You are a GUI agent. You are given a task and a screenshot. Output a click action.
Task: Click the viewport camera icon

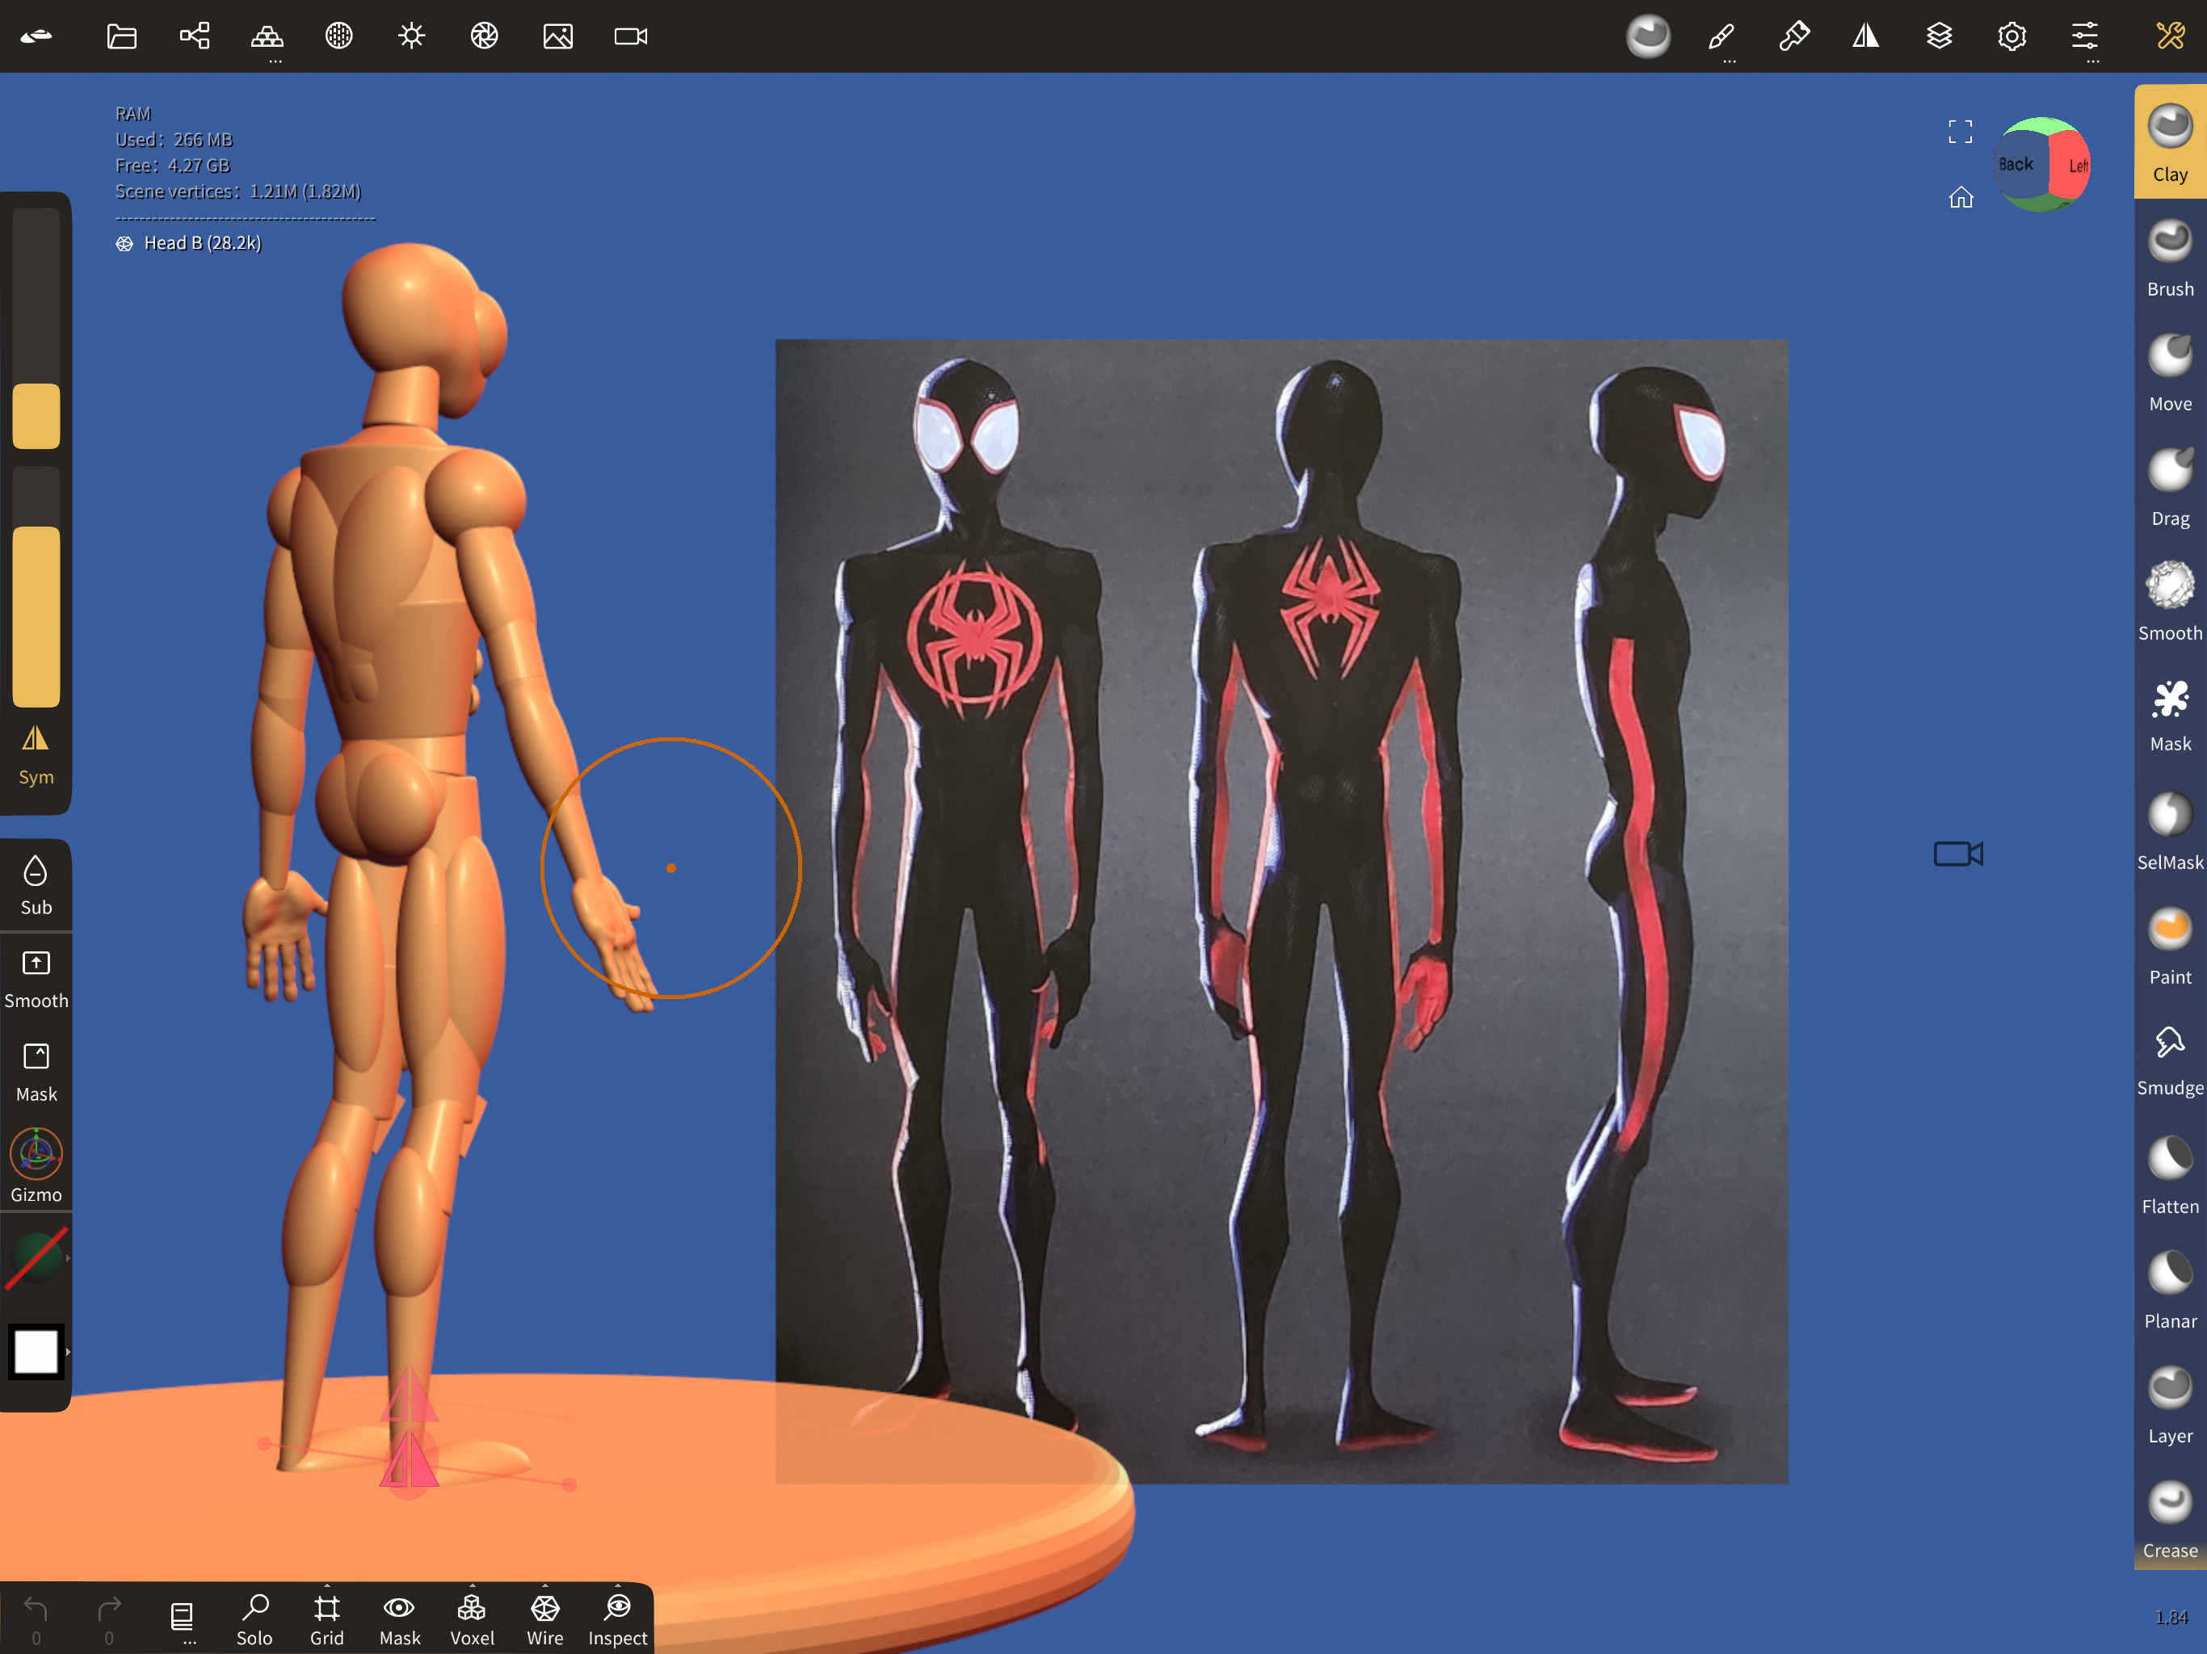pos(1958,854)
